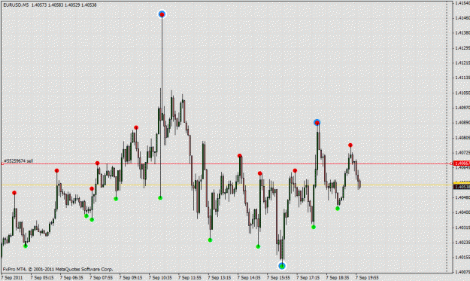Click the 7 Sep 06:35 time label
This screenshot has height=281, width=470.
click(x=71, y=278)
